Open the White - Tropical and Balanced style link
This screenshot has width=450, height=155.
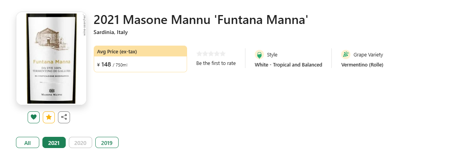(x=289, y=65)
